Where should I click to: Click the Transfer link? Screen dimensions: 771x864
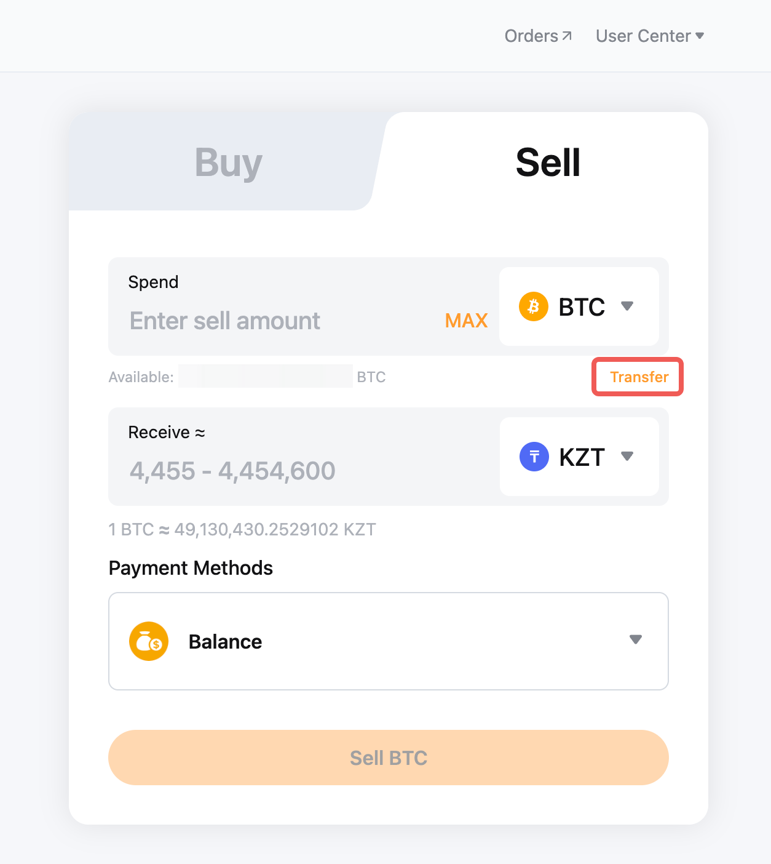[x=639, y=377]
